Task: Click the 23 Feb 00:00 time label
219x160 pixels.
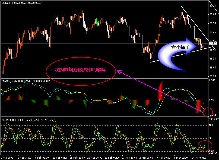Action: [x=112, y=158]
